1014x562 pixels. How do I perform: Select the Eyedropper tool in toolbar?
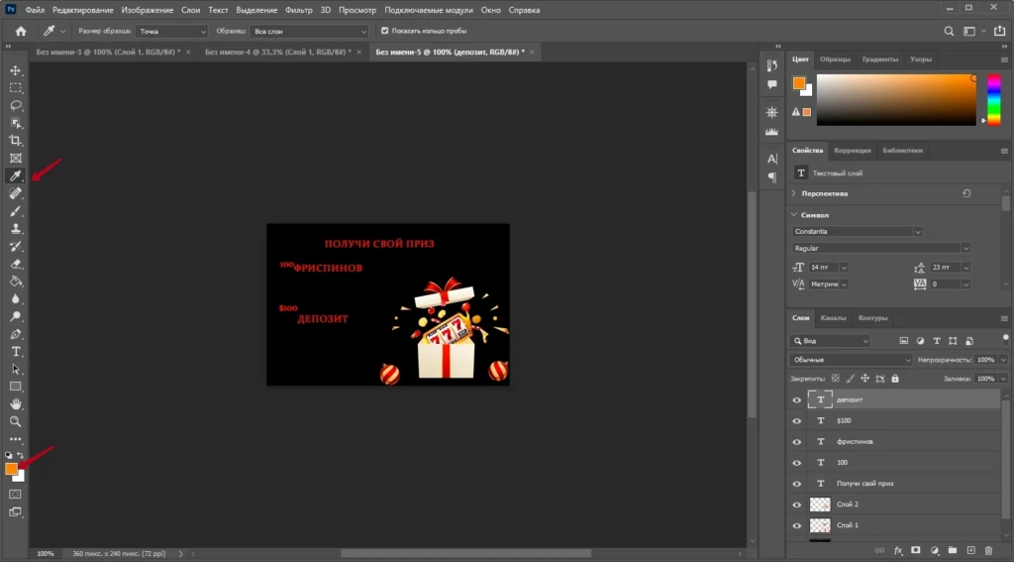coord(16,175)
